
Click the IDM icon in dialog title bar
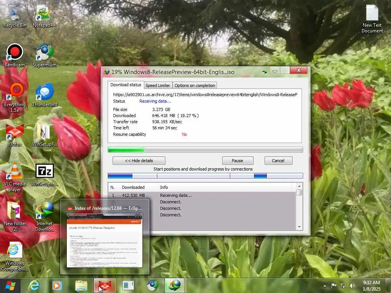pos(107,72)
